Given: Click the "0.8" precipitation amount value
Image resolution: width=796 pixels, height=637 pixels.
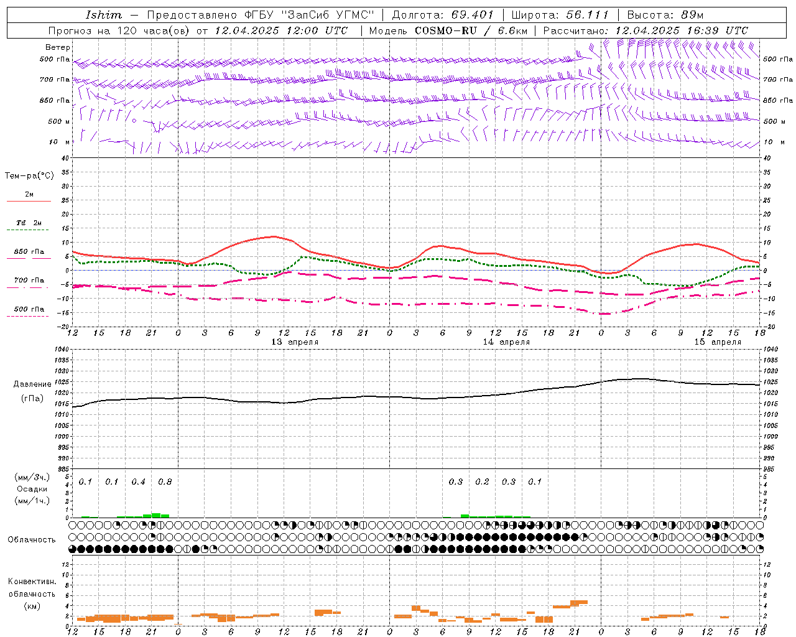Looking at the screenshot, I should [165, 482].
